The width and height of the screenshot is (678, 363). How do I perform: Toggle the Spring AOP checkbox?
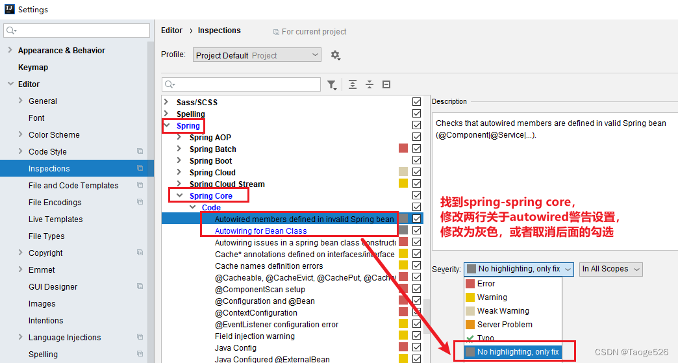(416, 136)
